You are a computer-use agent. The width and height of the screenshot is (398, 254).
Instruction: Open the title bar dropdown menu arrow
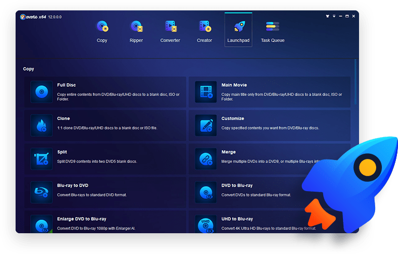click(x=334, y=16)
